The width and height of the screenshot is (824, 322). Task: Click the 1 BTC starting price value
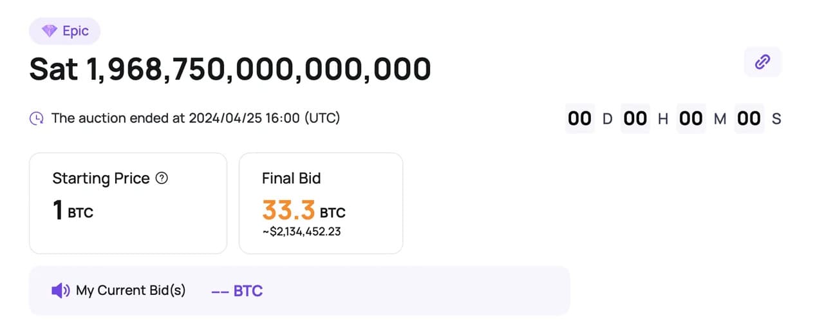[73, 211]
